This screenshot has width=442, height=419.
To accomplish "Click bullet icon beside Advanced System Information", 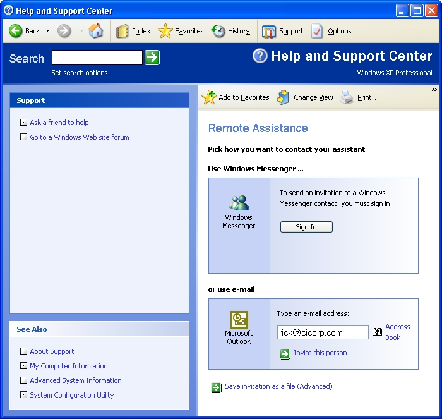I will pos(24,380).
